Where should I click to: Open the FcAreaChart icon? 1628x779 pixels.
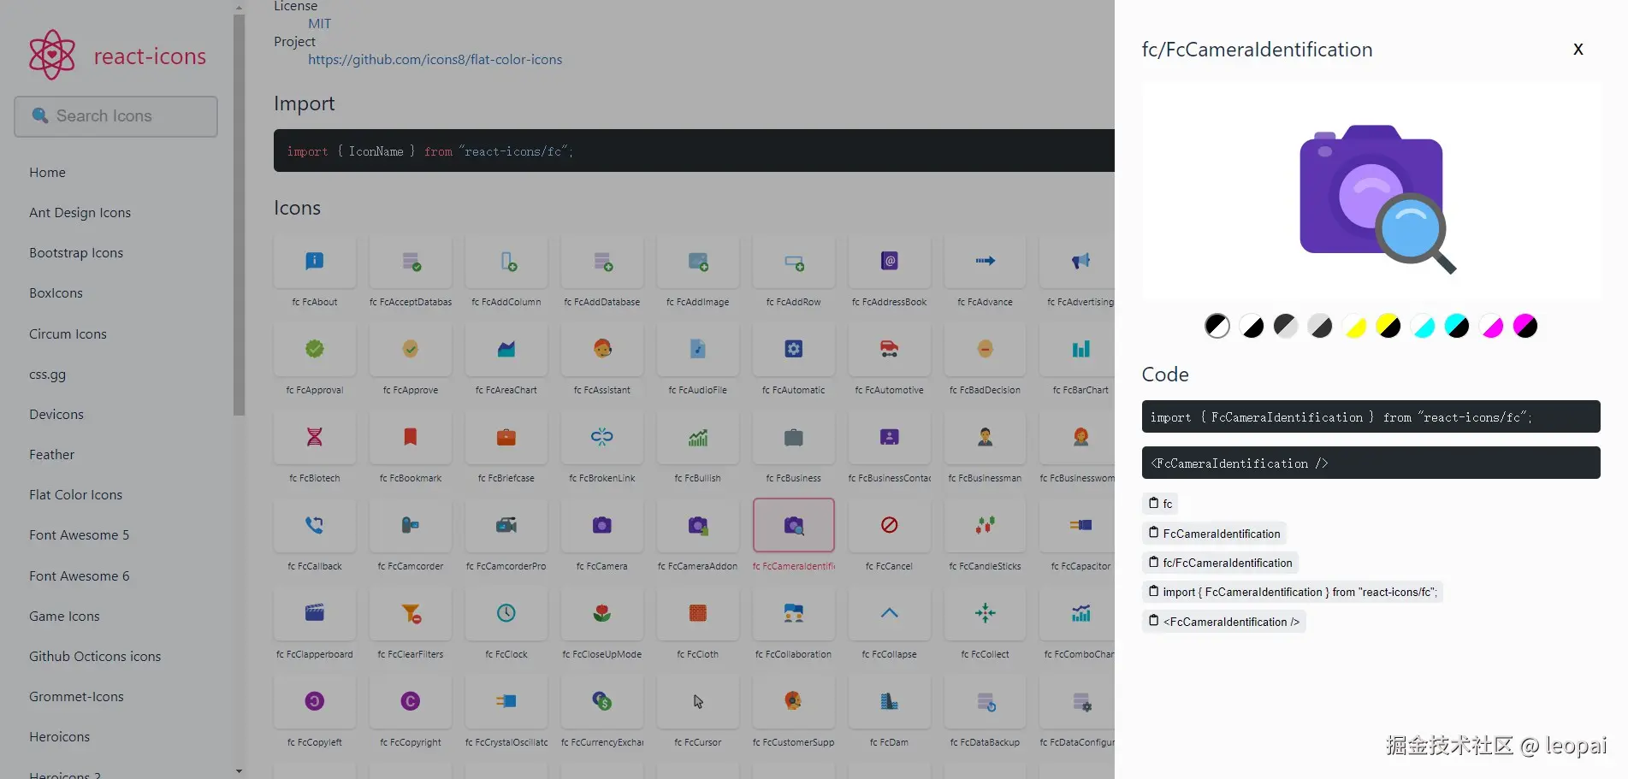(x=506, y=350)
